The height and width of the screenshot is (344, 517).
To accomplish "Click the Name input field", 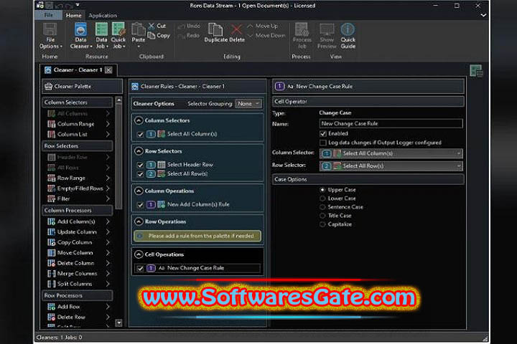I will (x=391, y=124).
